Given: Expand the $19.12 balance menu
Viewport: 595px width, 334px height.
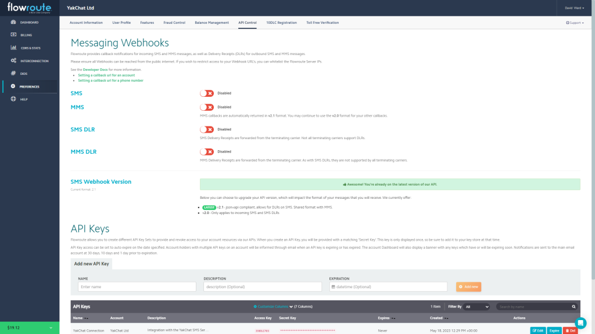Looking at the screenshot, I should click(30, 328).
